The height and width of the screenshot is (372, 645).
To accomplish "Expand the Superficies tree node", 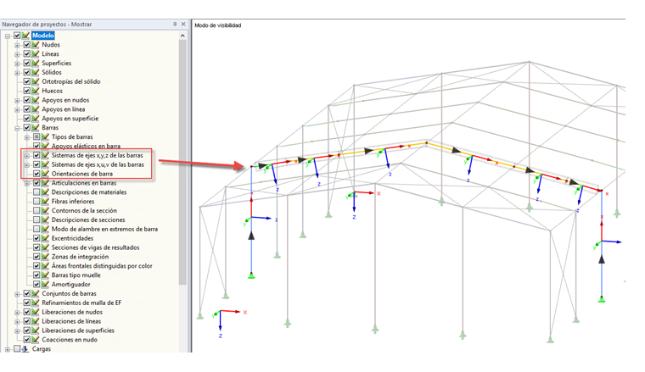I will (x=17, y=64).
